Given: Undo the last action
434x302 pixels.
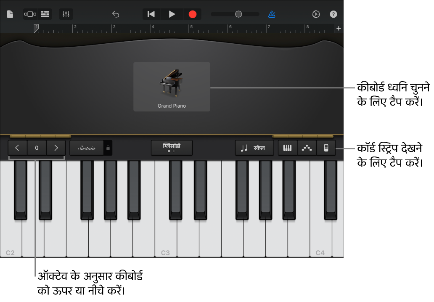Looking at the screenshot, I should click(116, 14).
